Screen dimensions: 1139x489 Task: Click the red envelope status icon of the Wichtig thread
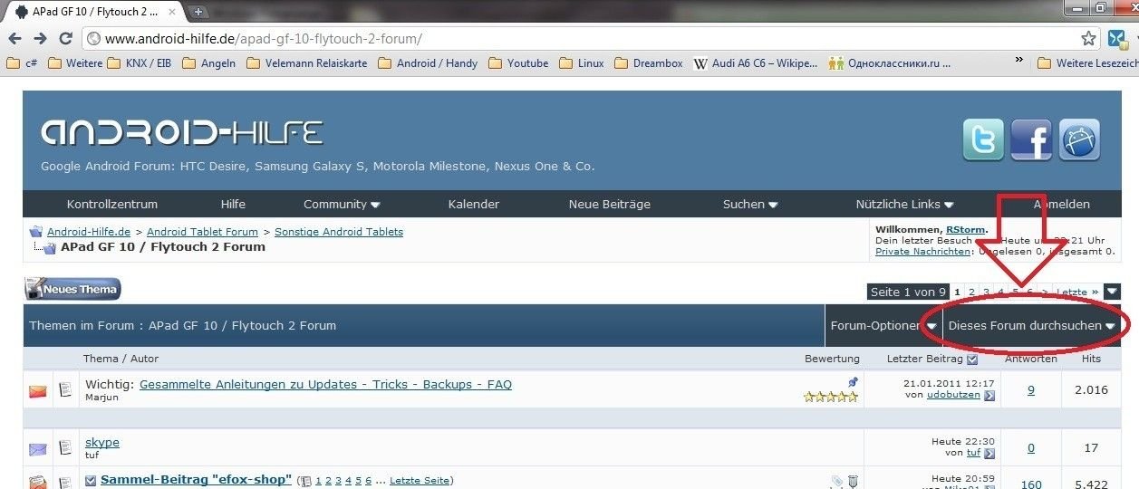[x=38, y=391]
